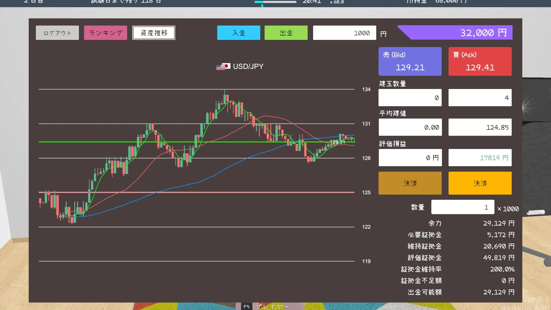Focus the 1000 yen amount field
This screenshot has height=310, width=551.
pos(344,33)
